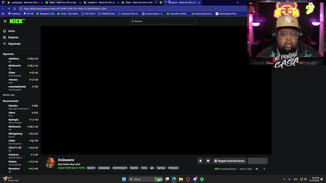
Task: Open the STREAM & MAS bookmark folder
Action: [x=106, y=14]
